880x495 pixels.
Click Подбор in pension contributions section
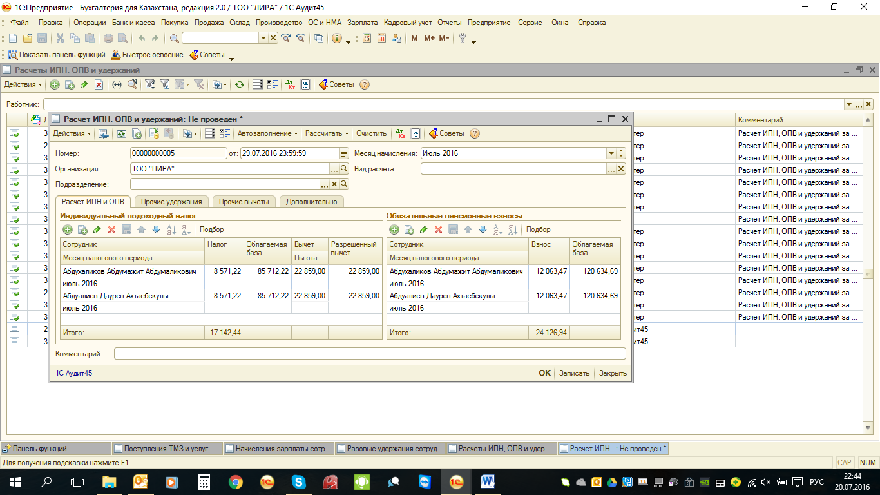click(x=539, y=229)
